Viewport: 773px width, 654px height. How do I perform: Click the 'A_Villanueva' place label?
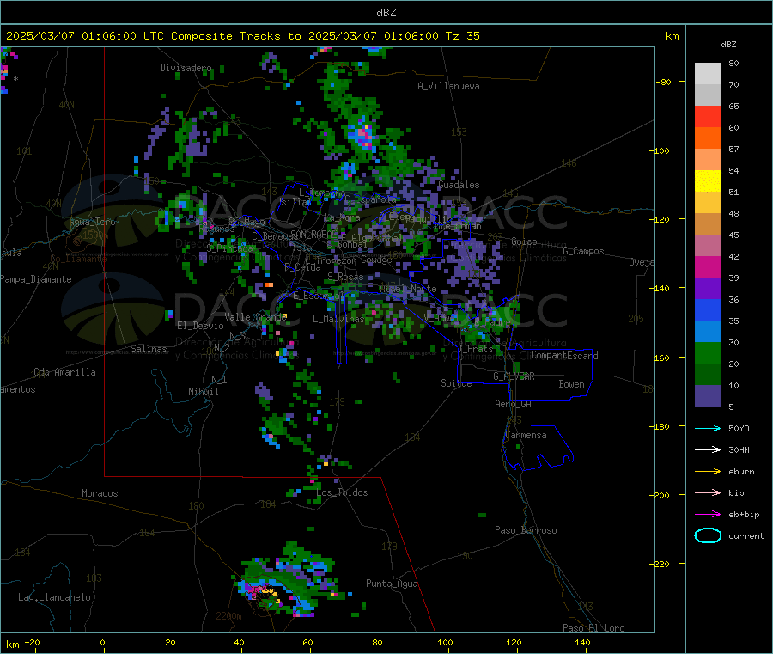coord(448,86)
